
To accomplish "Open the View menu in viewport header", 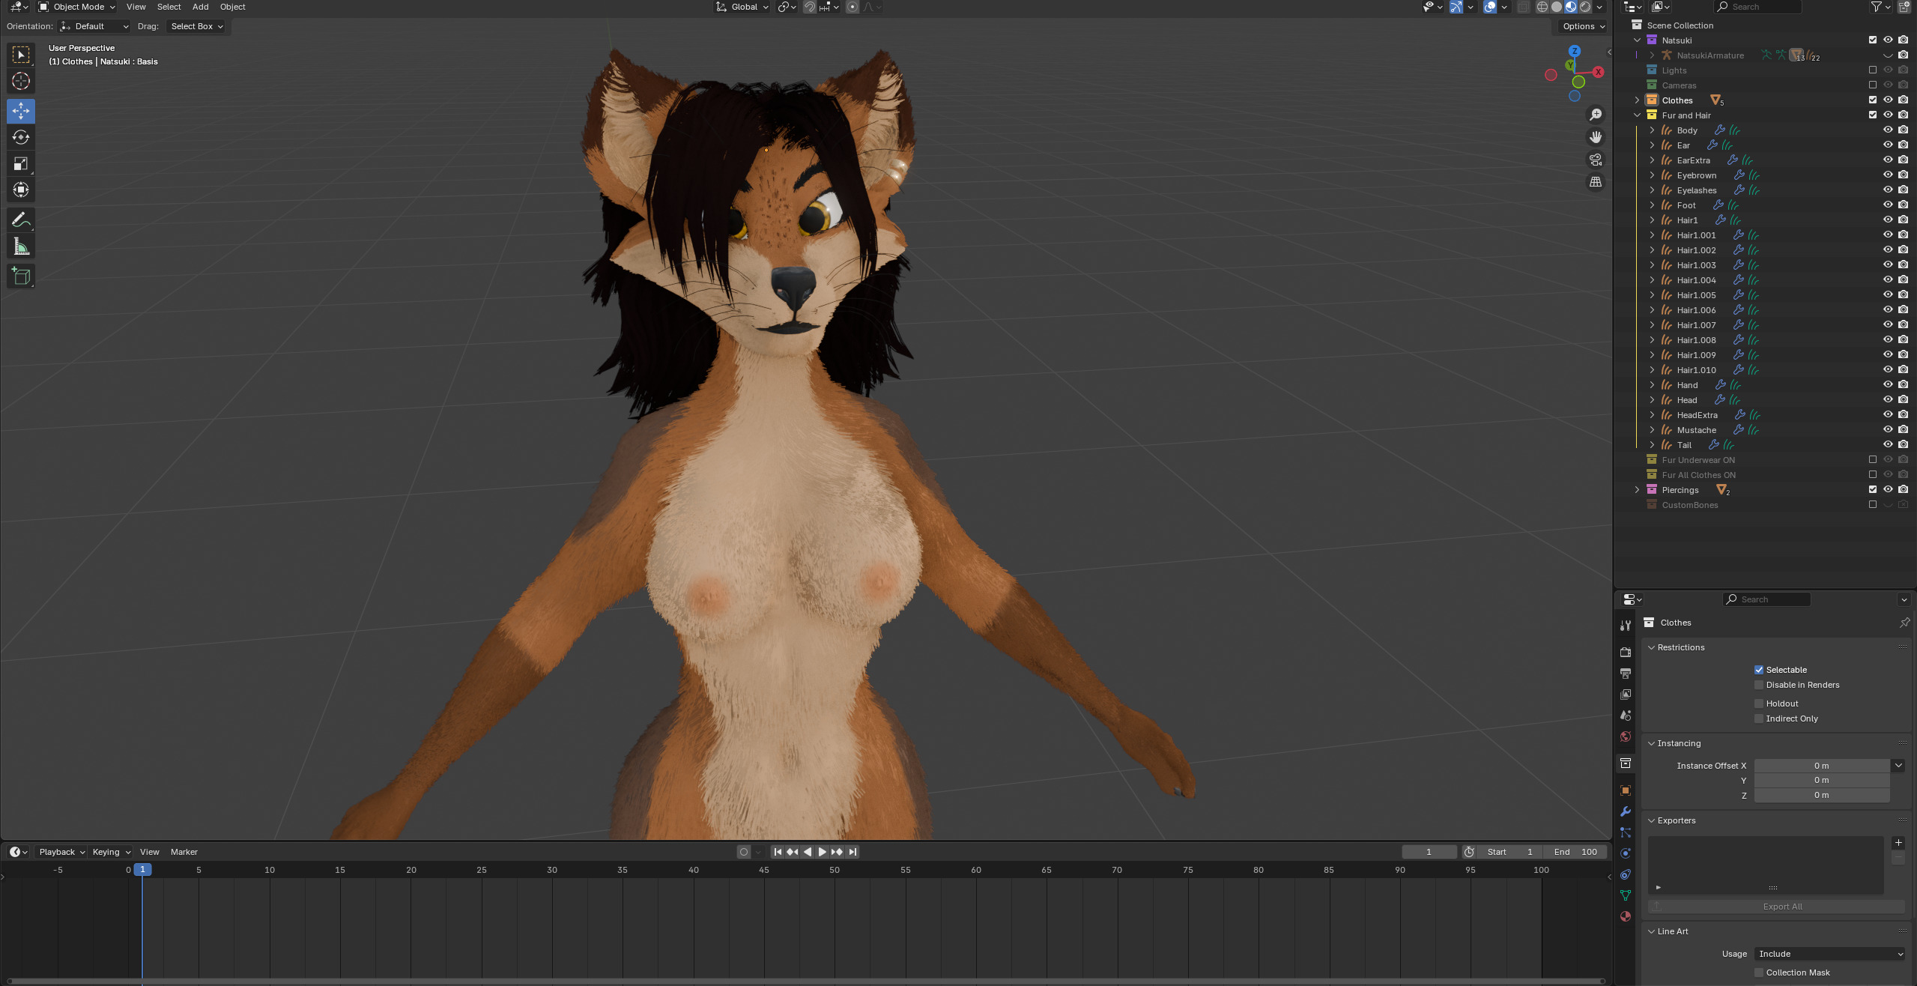I will tap(136, 7).
